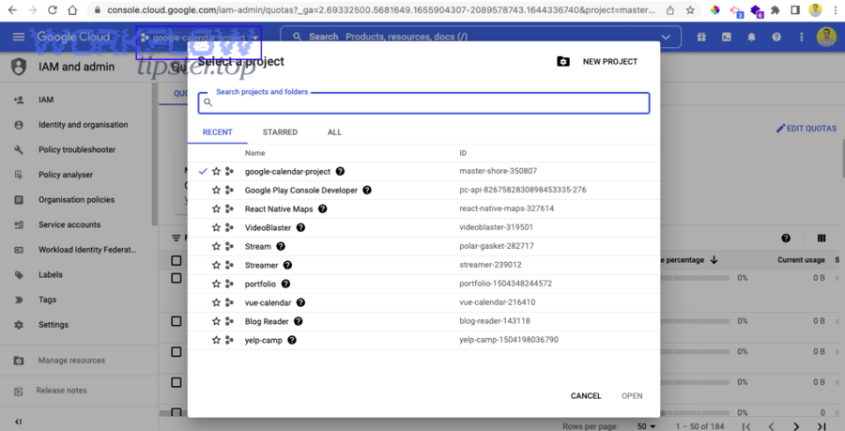Go to the browser home page
Screen dimensions: 845x431
click(x=72, y=9)
